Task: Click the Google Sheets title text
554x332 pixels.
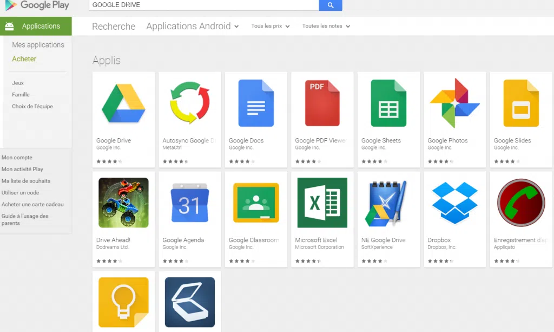Action: click(381, 140)
